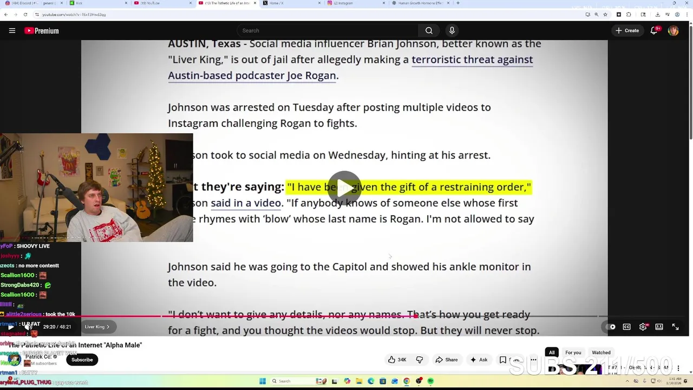This screenshot has height=390, width=693.
Task: Open the account avatar menu
Action: click(x=674, y=31)
